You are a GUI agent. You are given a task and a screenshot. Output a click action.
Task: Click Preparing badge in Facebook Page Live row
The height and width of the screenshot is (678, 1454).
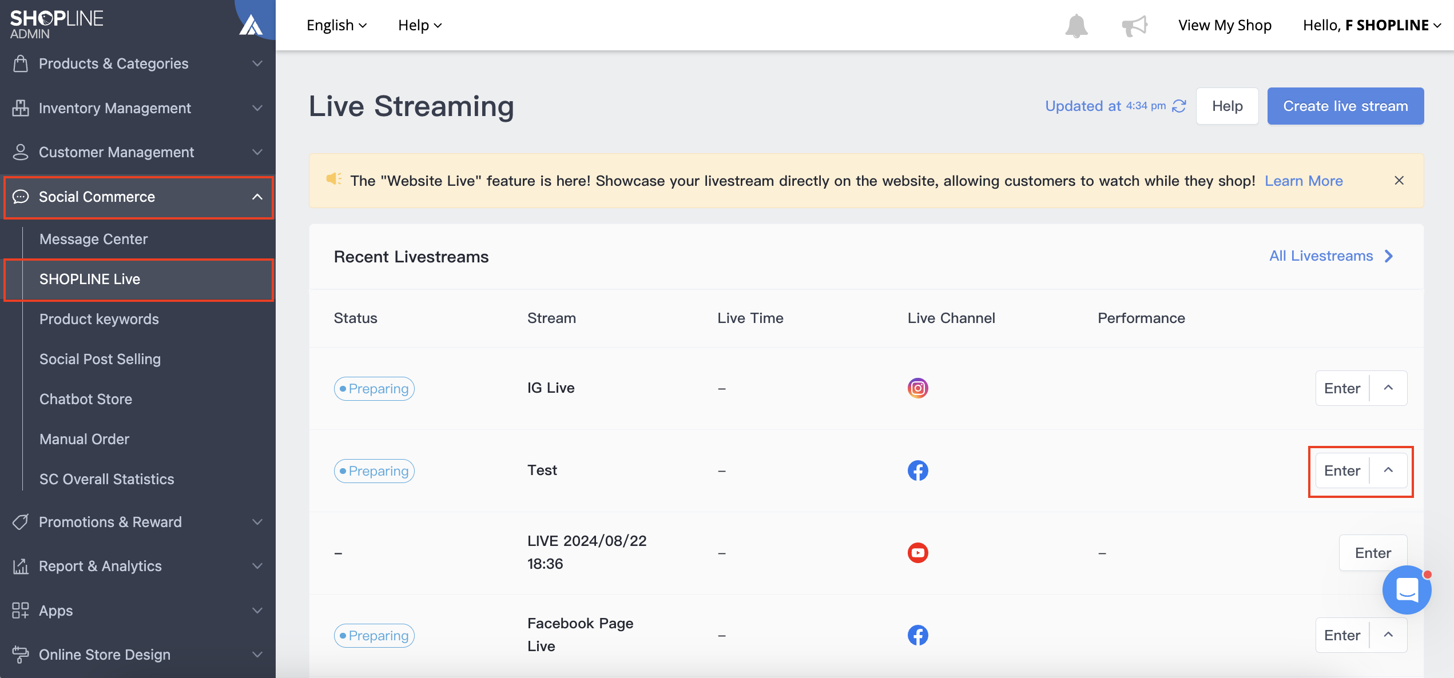374,636
